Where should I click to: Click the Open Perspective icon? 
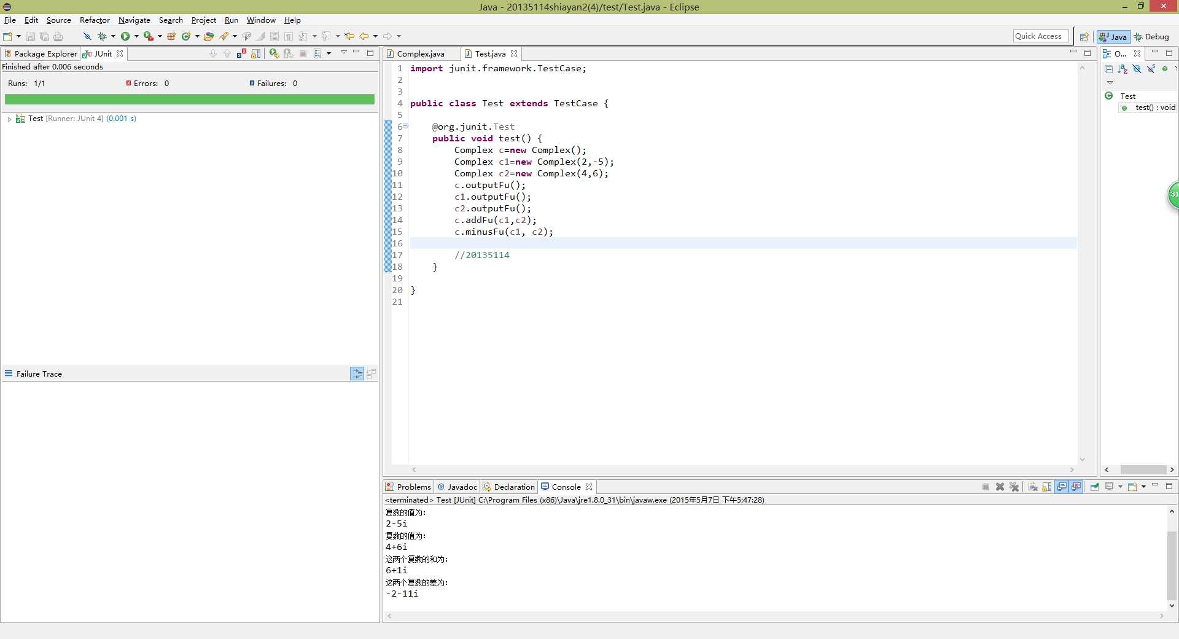1084,37
